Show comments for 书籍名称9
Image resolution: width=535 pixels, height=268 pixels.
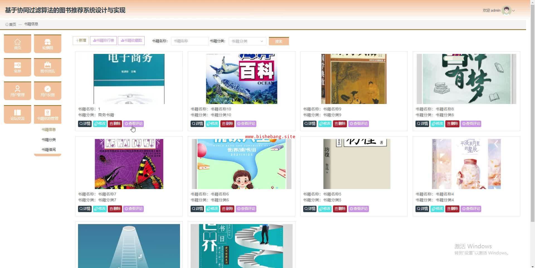point(359,124)
